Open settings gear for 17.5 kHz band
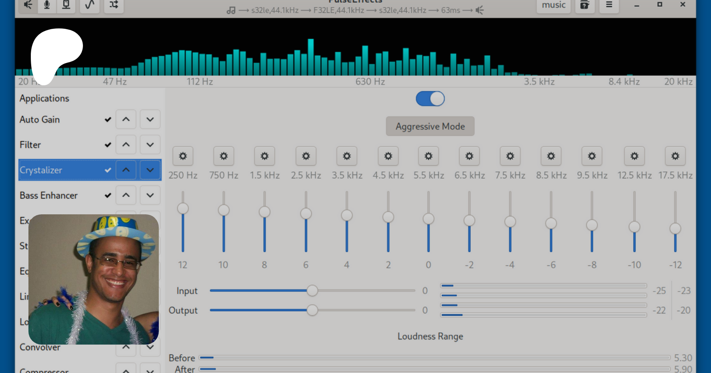 (675, 156)
